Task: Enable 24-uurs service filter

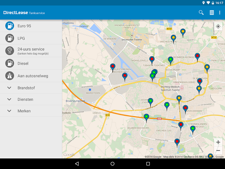Action: pos(31,51)
